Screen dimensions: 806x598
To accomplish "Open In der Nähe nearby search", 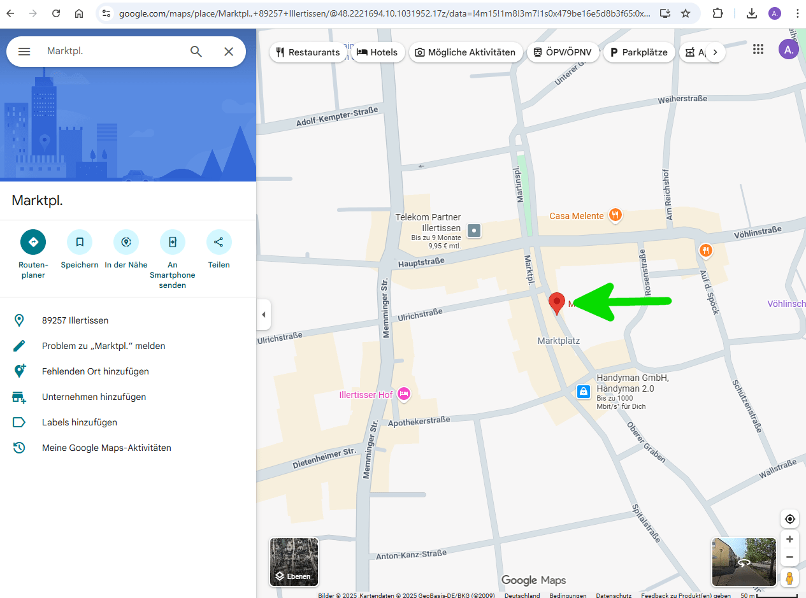I will point(126,242).
